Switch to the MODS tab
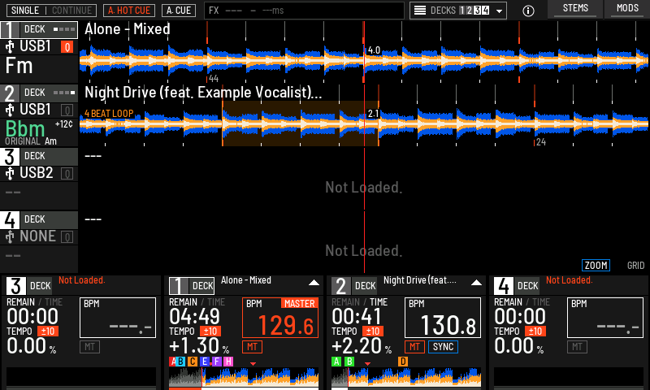 627,9
